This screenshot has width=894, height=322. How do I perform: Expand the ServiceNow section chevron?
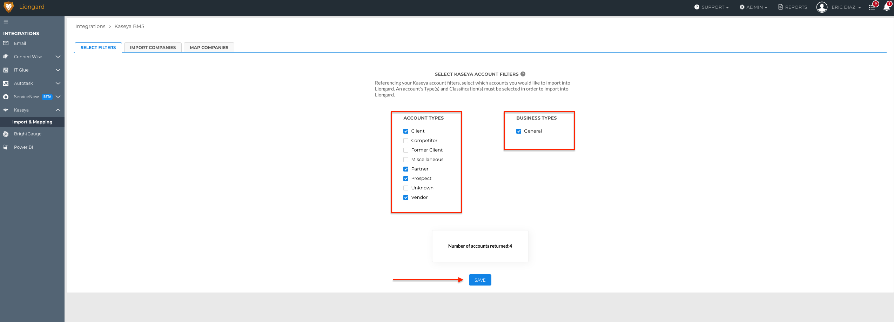coord(58,96)
